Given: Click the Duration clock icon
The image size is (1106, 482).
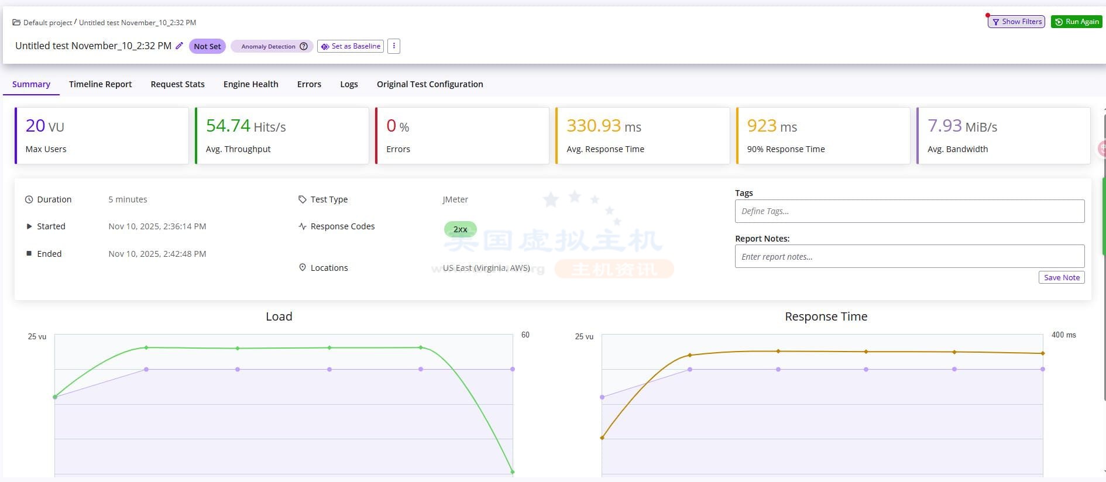Looking at the screenshot, I should tap(29, 199).
